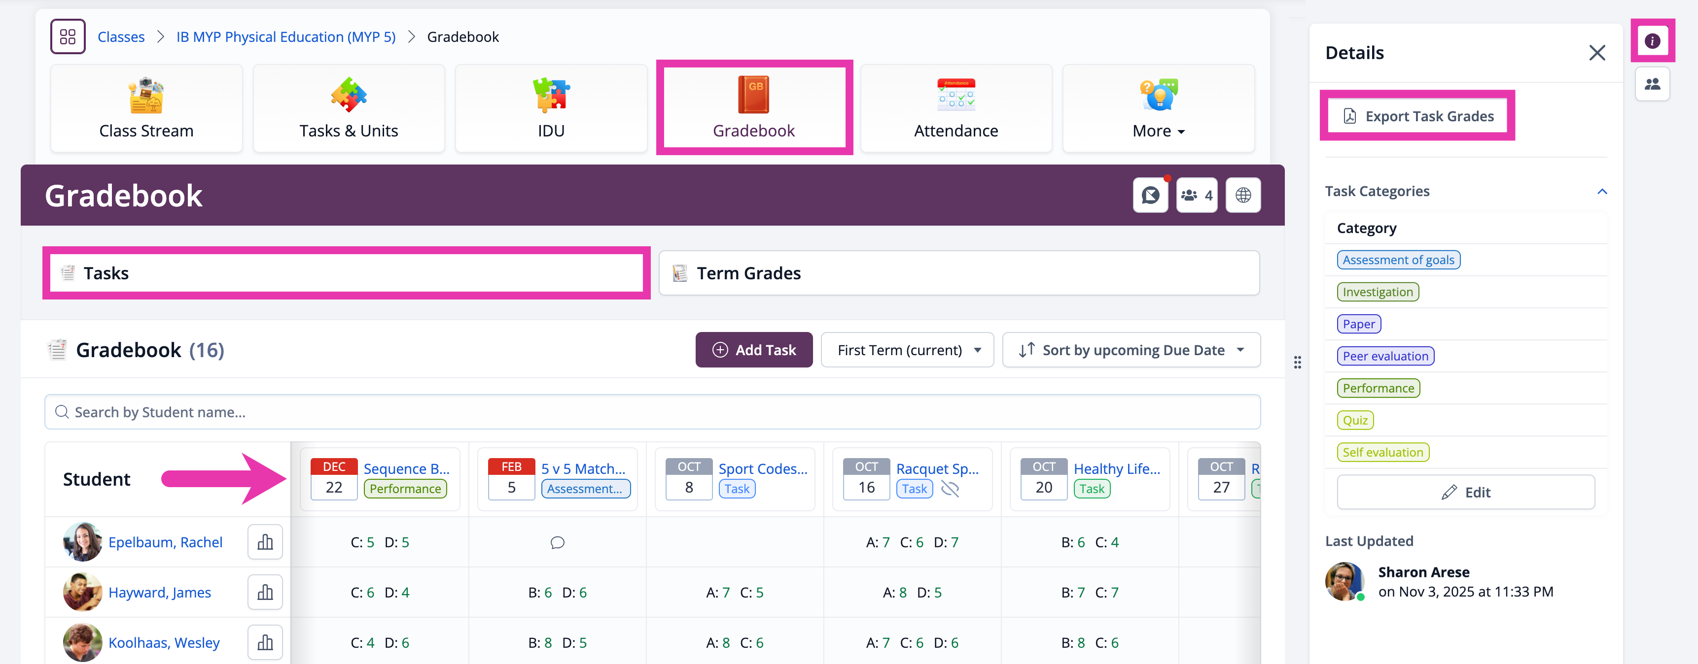Switch to the Term Grades view
This screenshot has width=1698, height=664.
(x=959, y=273)
